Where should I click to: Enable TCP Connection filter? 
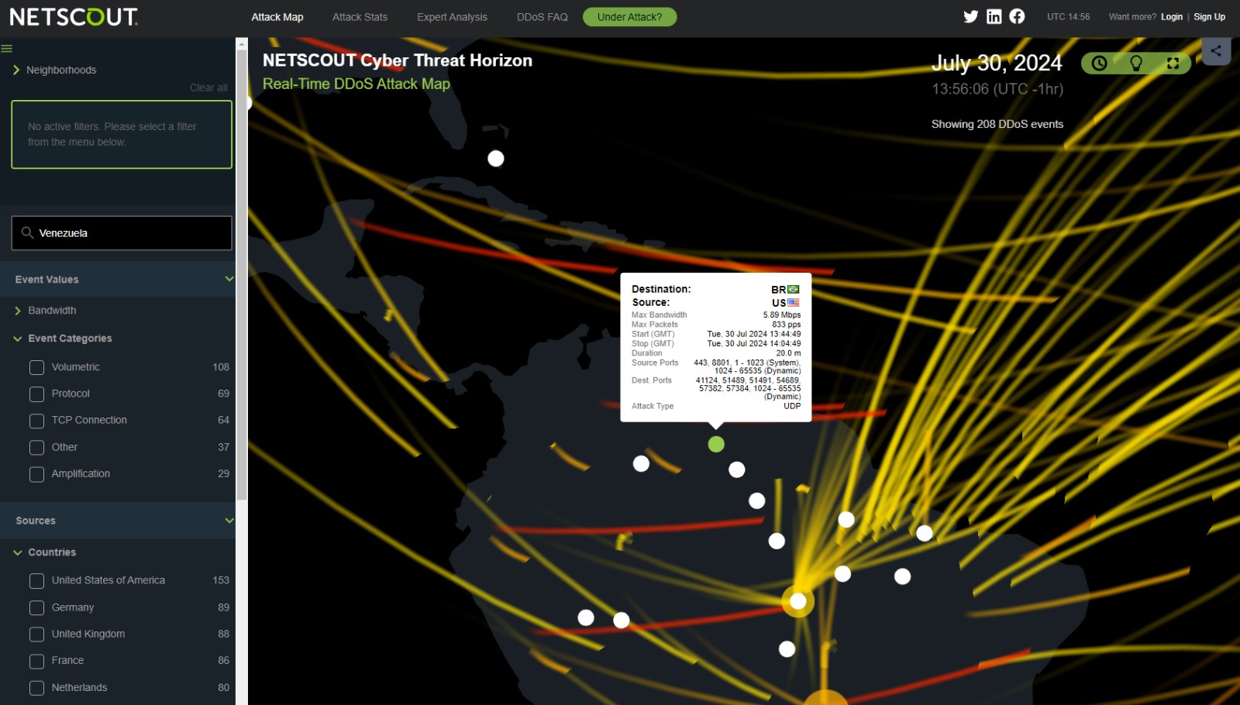(x=36, y=421)
